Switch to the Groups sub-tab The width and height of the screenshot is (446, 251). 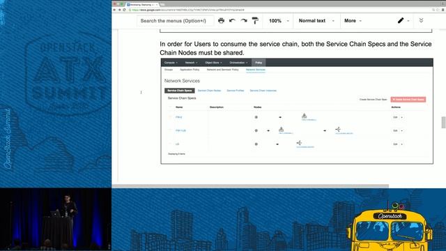(169, 70)
